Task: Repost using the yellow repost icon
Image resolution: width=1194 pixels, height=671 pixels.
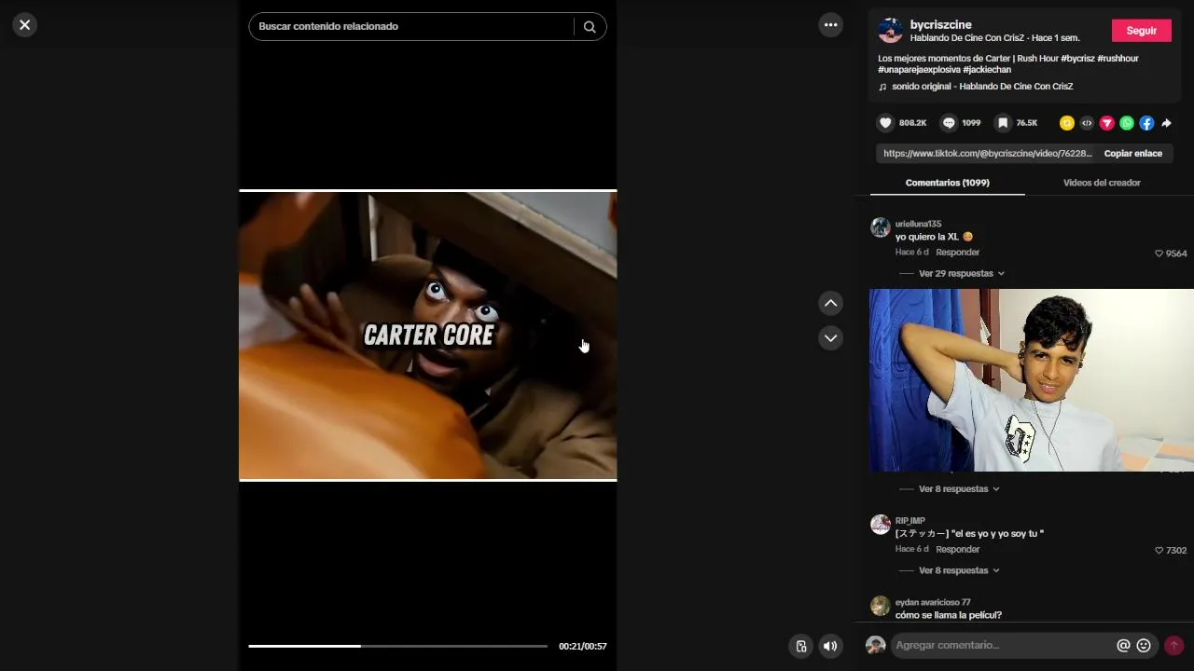Action: pos(1067,123)
